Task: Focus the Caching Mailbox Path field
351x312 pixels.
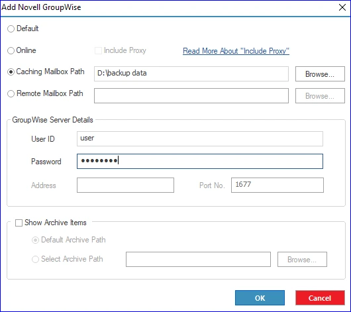Action: point(191,74)
